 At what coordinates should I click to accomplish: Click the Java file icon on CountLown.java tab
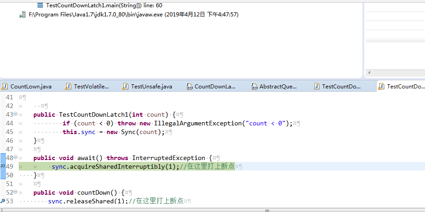click(5, 87)
